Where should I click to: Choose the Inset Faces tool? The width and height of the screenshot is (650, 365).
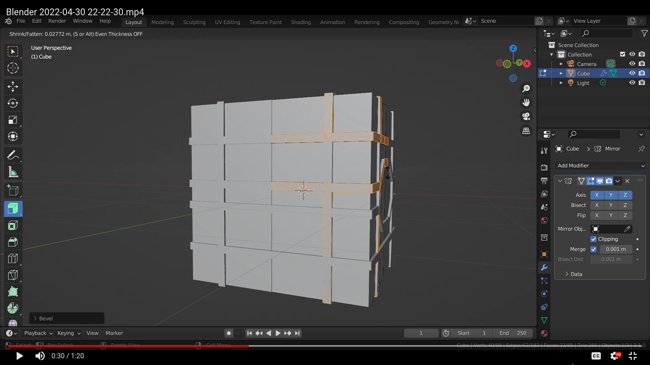[13, 225]
